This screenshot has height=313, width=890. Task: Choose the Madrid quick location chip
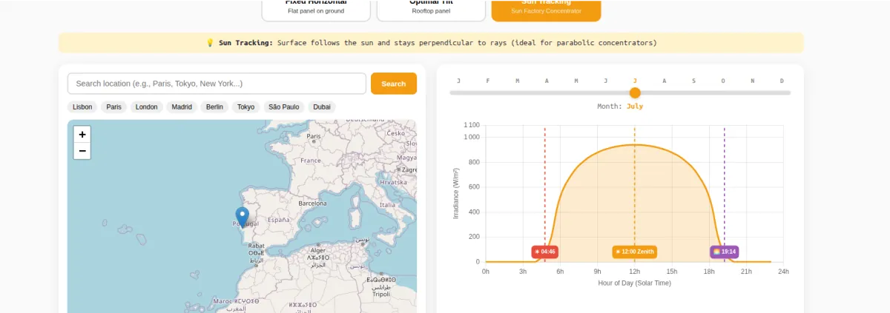[x=182, y=107]
